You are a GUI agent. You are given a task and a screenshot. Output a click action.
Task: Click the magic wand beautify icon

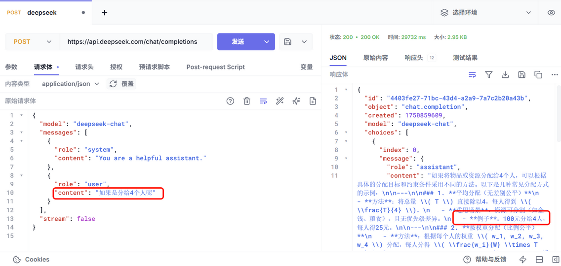(280, 101)
